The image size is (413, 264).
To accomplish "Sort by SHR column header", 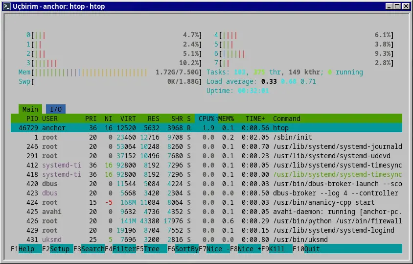I will click(x=177, y=119).
